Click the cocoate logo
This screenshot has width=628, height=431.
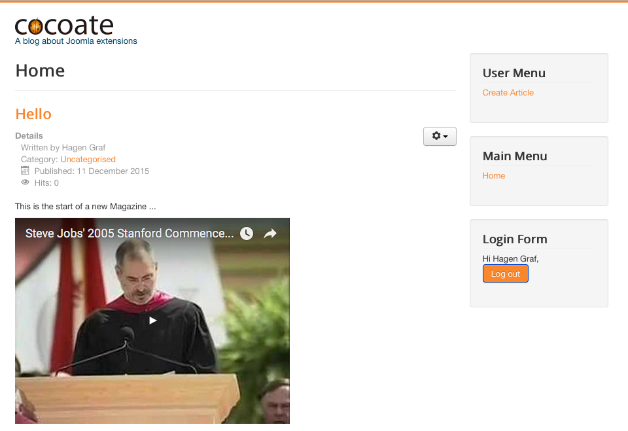click(64, 26)
